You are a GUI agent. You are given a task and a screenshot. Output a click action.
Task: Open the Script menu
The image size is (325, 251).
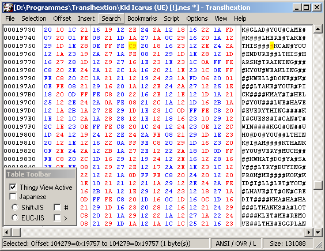pyautogui.click(x=171, y=18)
